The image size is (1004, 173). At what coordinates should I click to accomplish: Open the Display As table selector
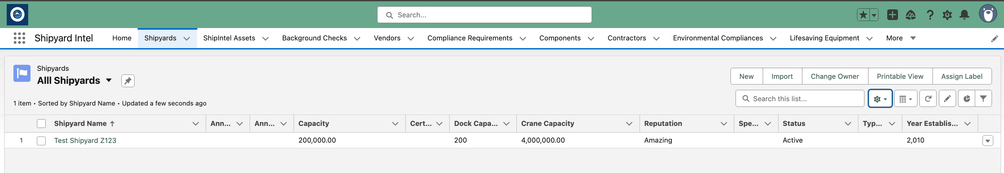tap(905, 99)
